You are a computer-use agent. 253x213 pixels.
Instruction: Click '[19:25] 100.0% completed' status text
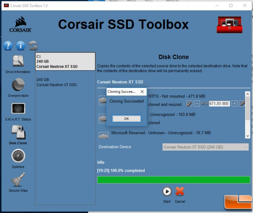(x=121, y=170)
